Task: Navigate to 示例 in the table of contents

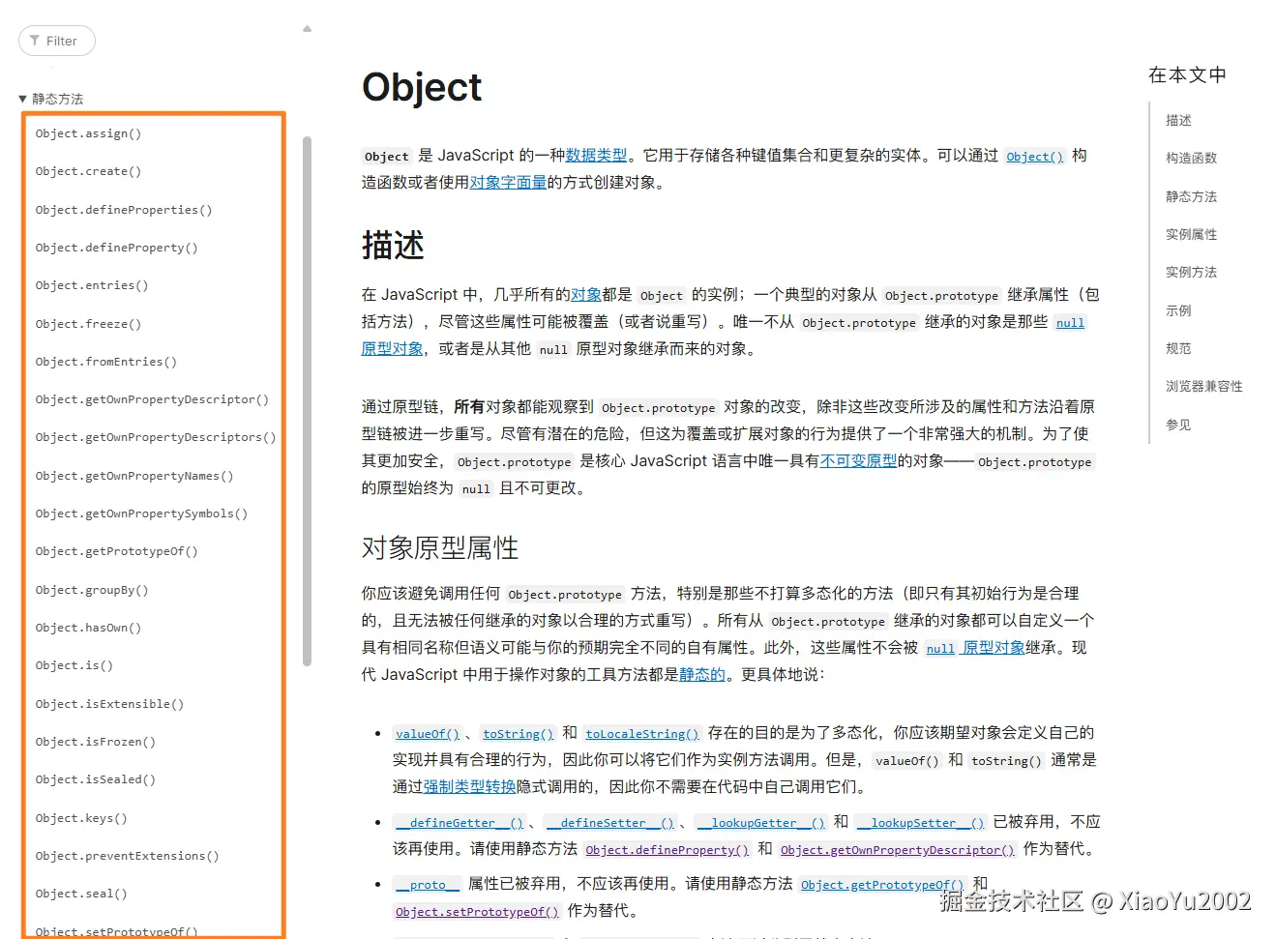Action: [x=1178, y=309]
